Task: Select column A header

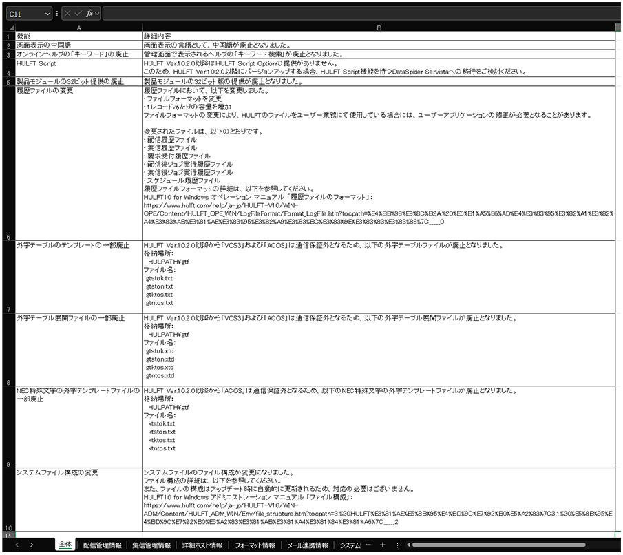Action: [x=78, y=27]
